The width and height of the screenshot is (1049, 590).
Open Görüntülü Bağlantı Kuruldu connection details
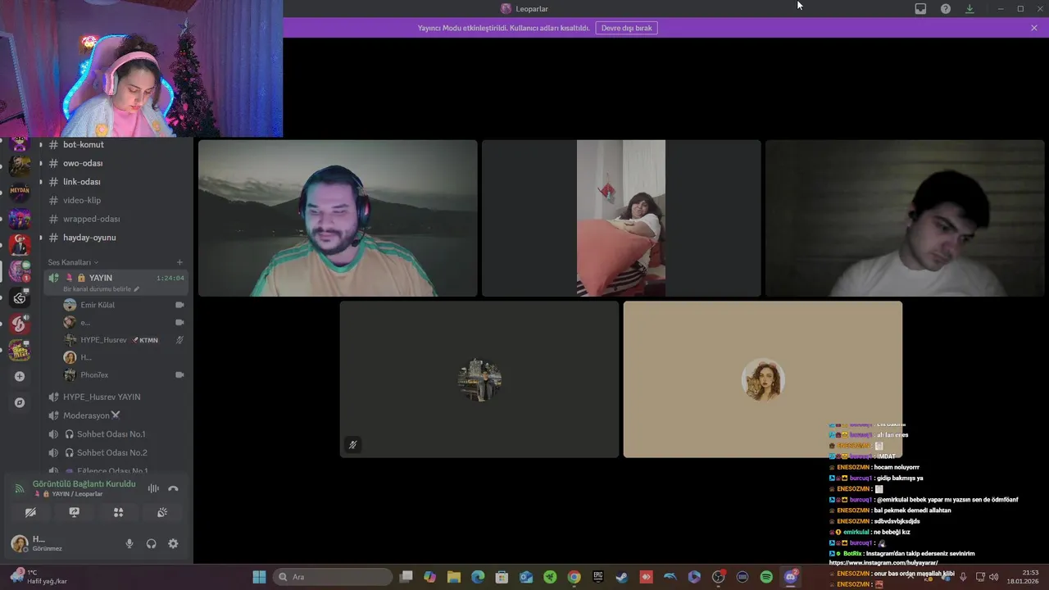click(x=84, y=484)
